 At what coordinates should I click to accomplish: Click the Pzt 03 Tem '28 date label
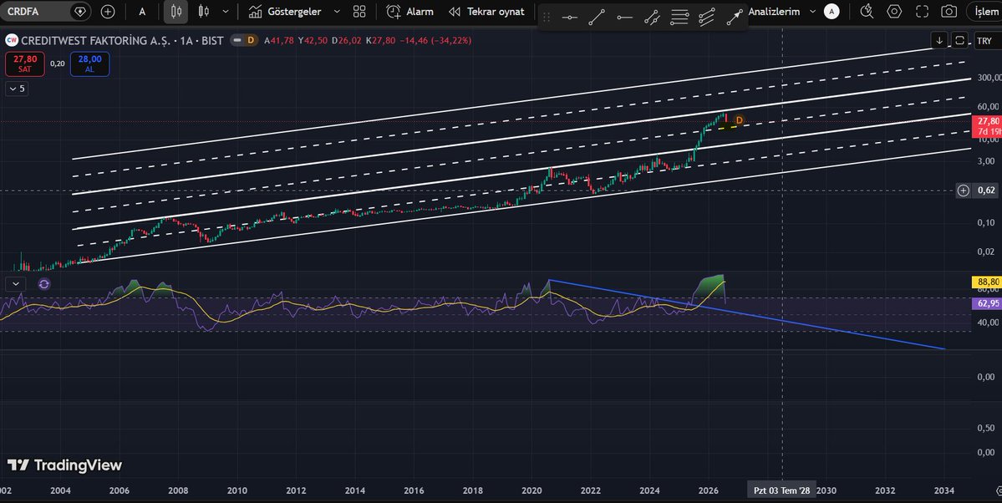781,490
